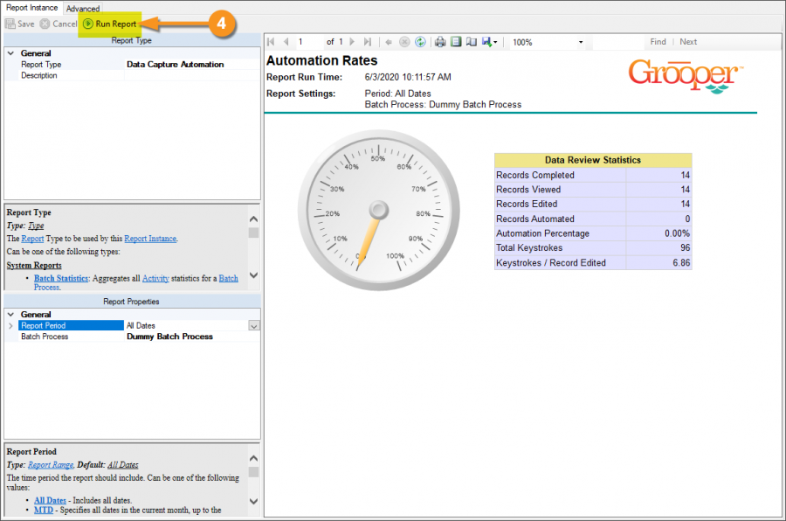Collapse General section under Report Type
Image resolution: width=786 pixels, height=521 pixels.
coord(11,53)
